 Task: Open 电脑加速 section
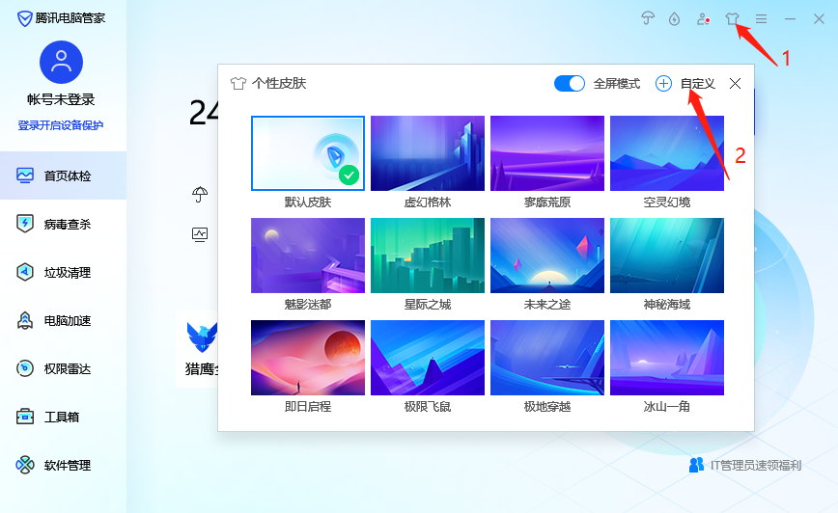[63, 320]
